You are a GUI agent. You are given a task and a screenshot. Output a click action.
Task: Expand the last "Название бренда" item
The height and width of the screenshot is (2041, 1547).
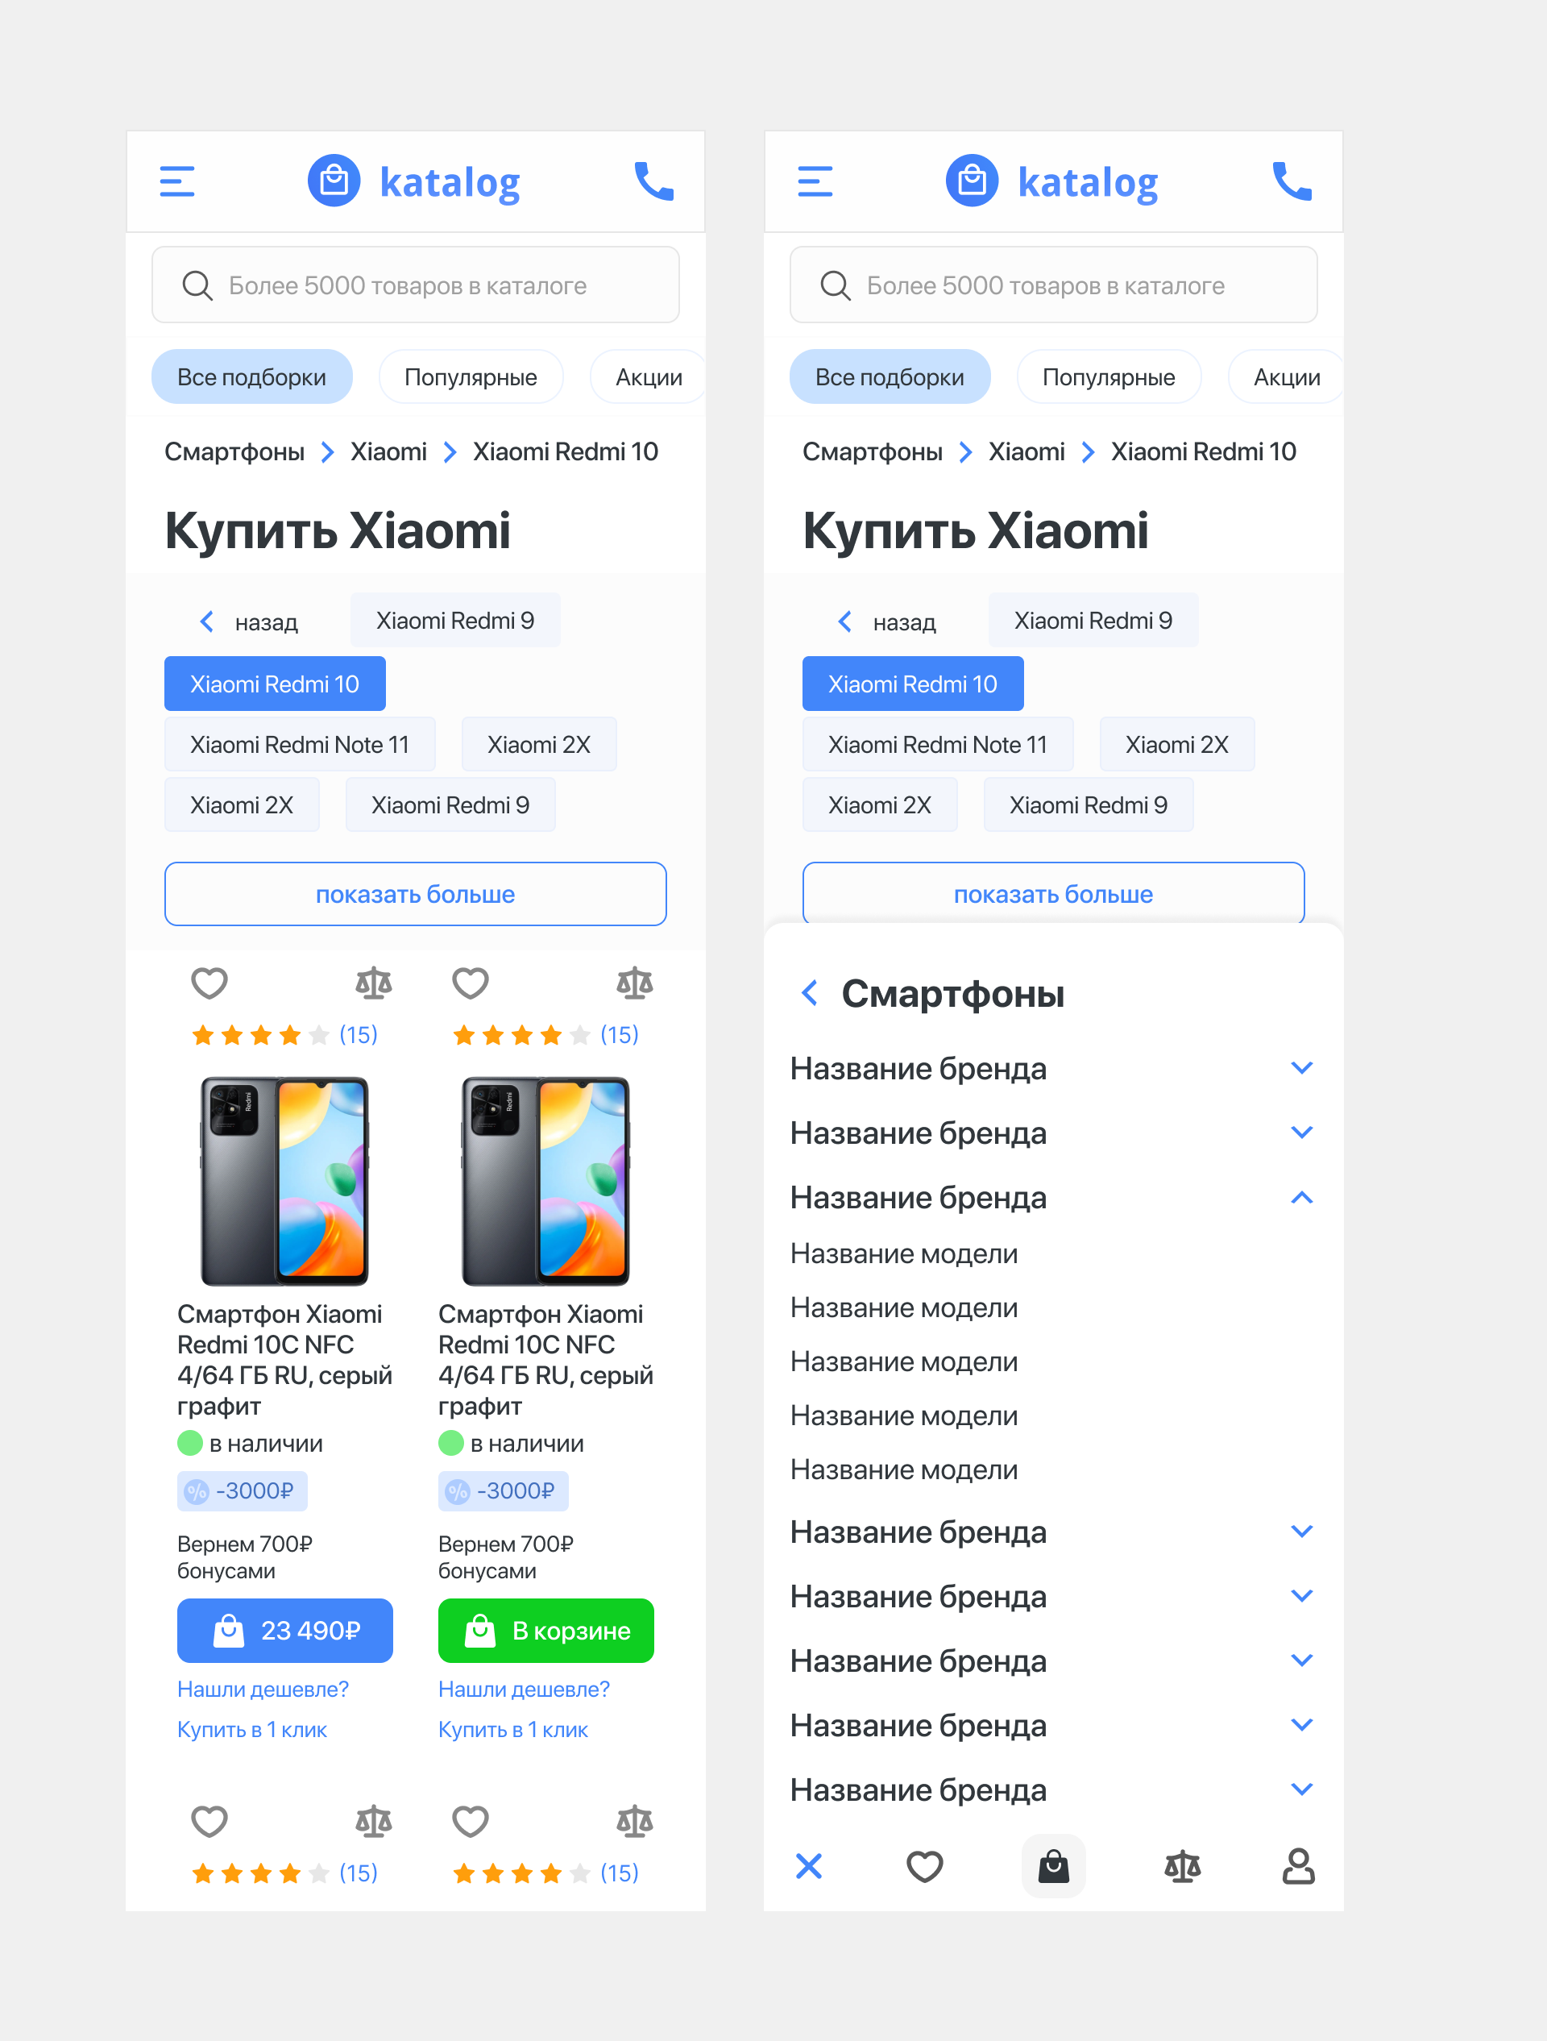[1301, 1790]
